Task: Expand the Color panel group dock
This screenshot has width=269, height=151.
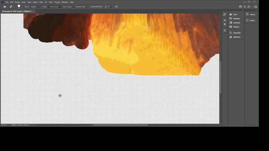Action: 243,10
